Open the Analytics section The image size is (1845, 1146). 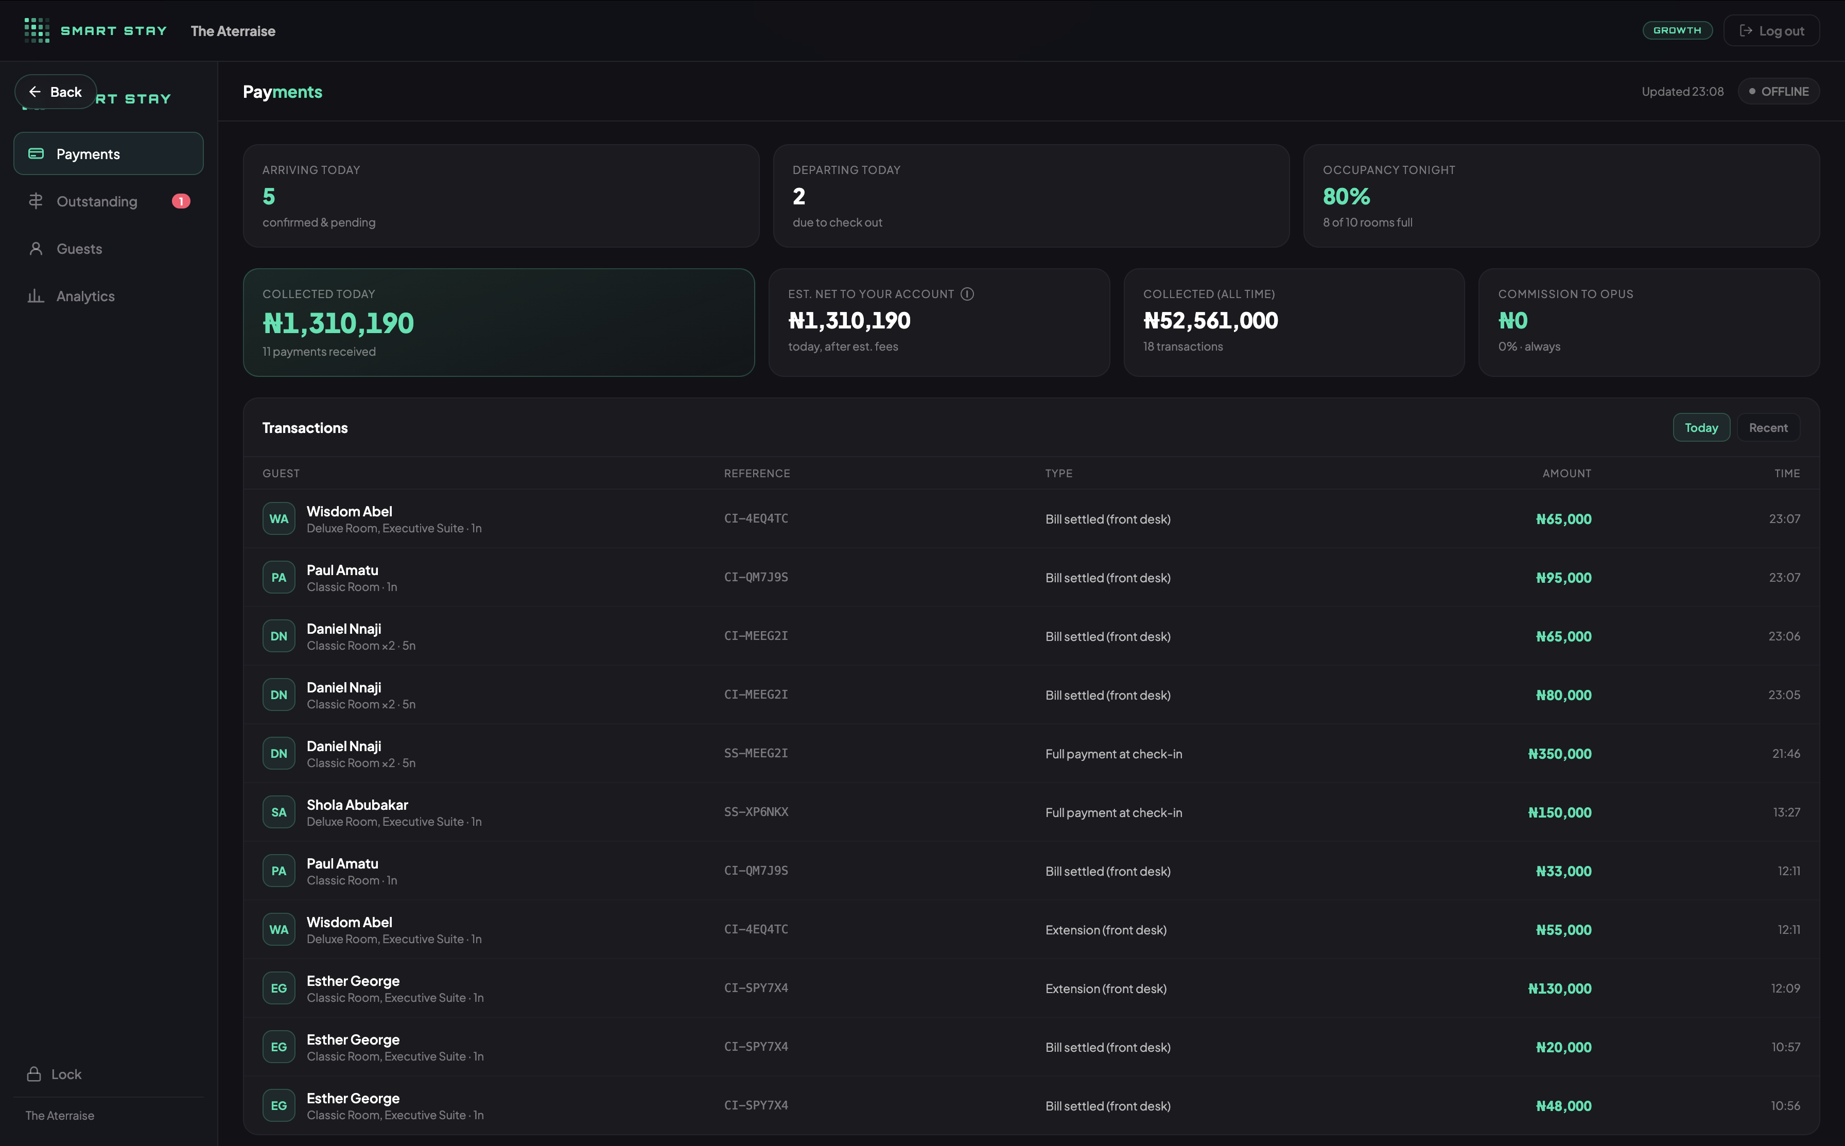pyautogui.click(x=108, y=296)
